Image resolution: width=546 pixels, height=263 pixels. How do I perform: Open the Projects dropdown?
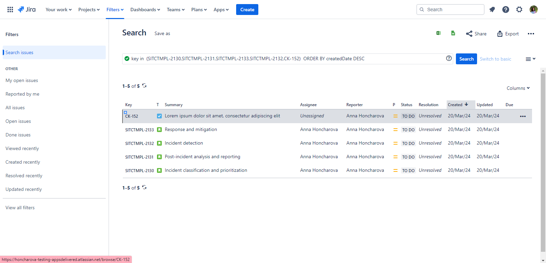click(89, 10)
